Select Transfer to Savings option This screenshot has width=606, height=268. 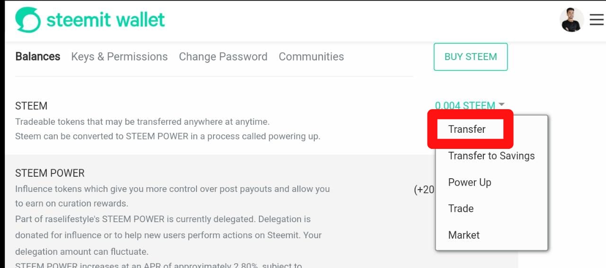point(491,156)
